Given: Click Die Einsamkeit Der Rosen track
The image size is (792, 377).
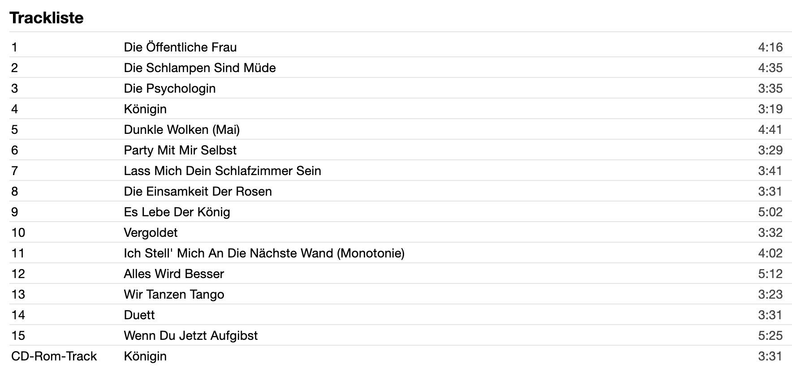Looking at the screenshot, I should [198, 191].
